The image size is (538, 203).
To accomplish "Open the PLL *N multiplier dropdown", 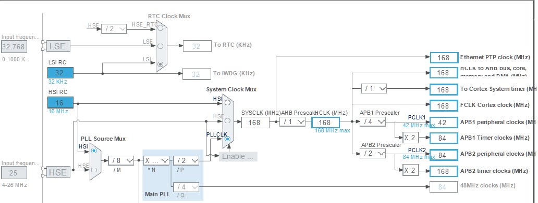I will [x=156, y=160].
